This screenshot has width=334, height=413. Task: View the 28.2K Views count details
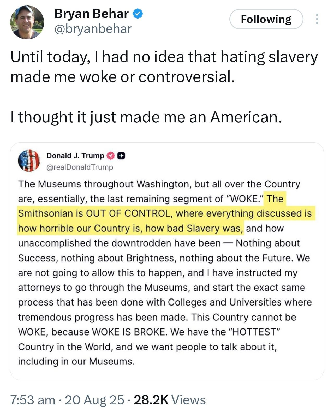coord(170,400)
